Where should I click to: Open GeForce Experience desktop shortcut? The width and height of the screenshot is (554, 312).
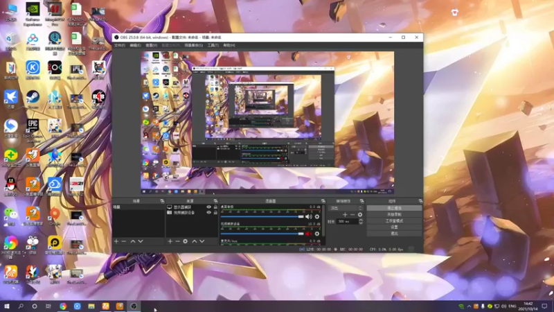pyautogui.click(x=33, y=14)
